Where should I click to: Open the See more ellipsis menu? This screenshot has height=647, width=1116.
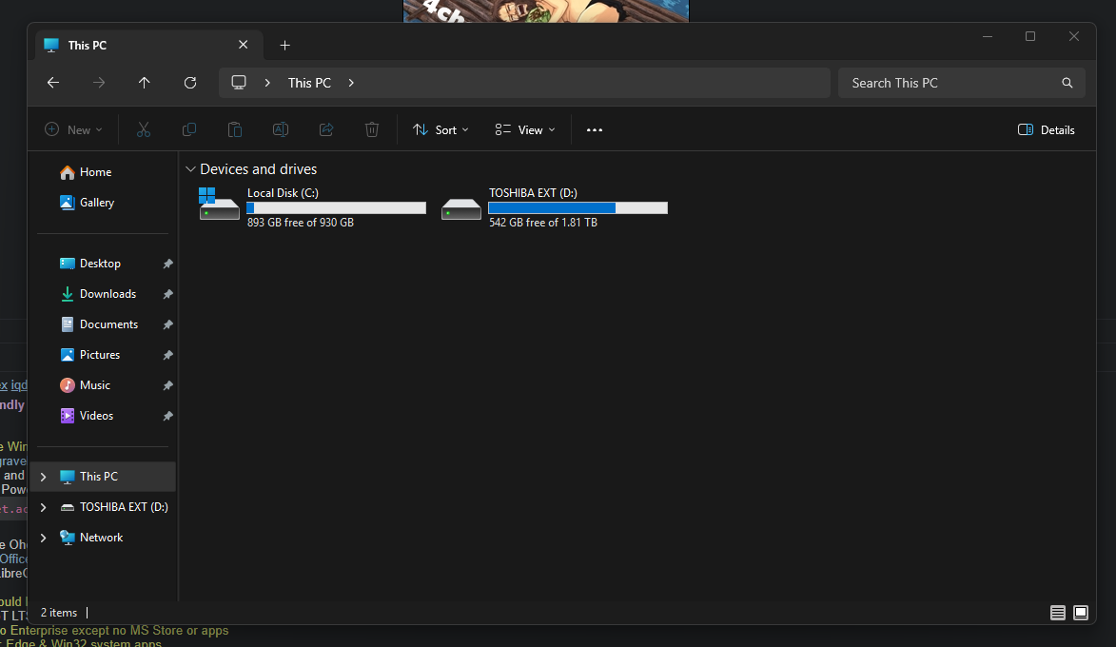pyautogui.click(x=595, y=129)
